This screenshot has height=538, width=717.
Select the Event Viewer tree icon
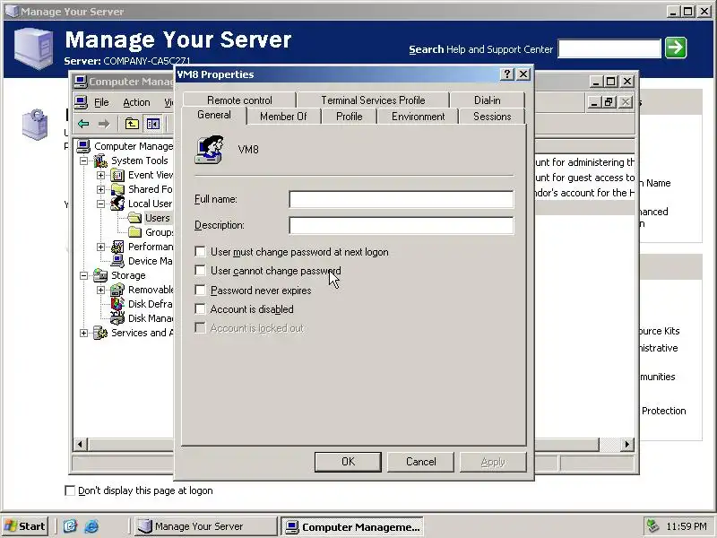117,175
